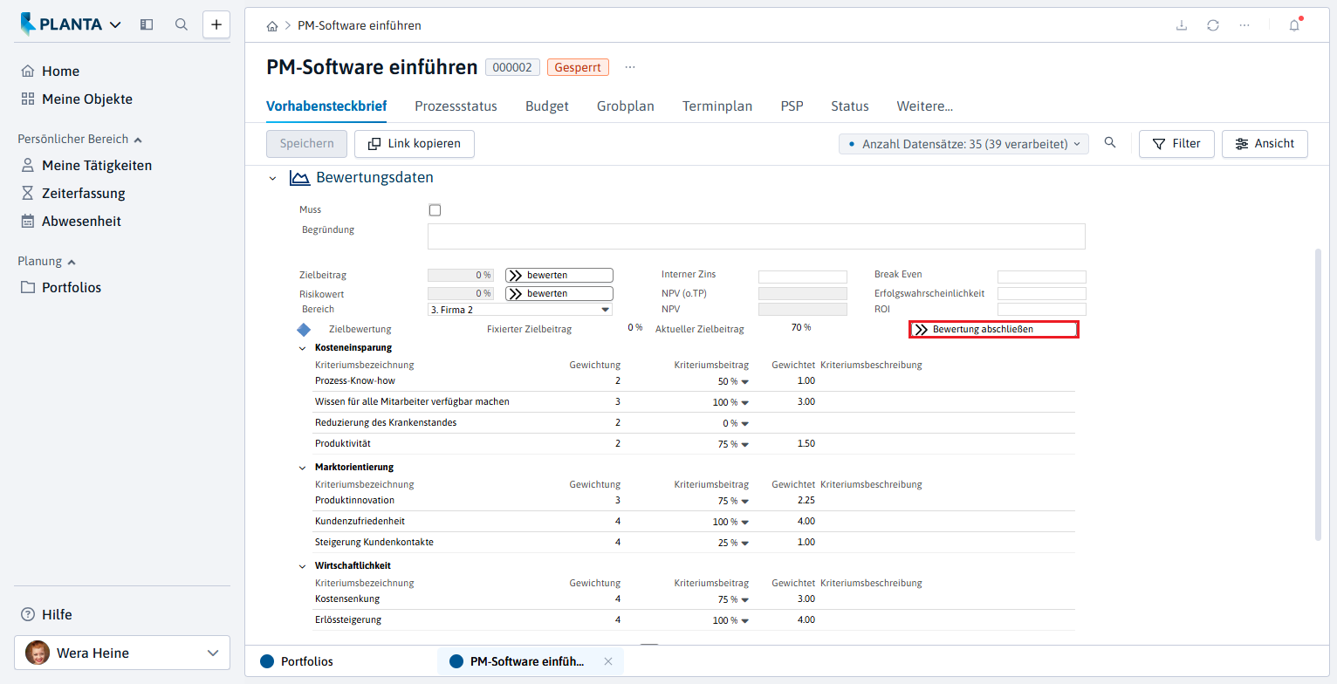The width and height of the screenshot is (1337, 684).
Task: Open ellipsis menu next to Gesperrt badge
Action: point(630,67)
